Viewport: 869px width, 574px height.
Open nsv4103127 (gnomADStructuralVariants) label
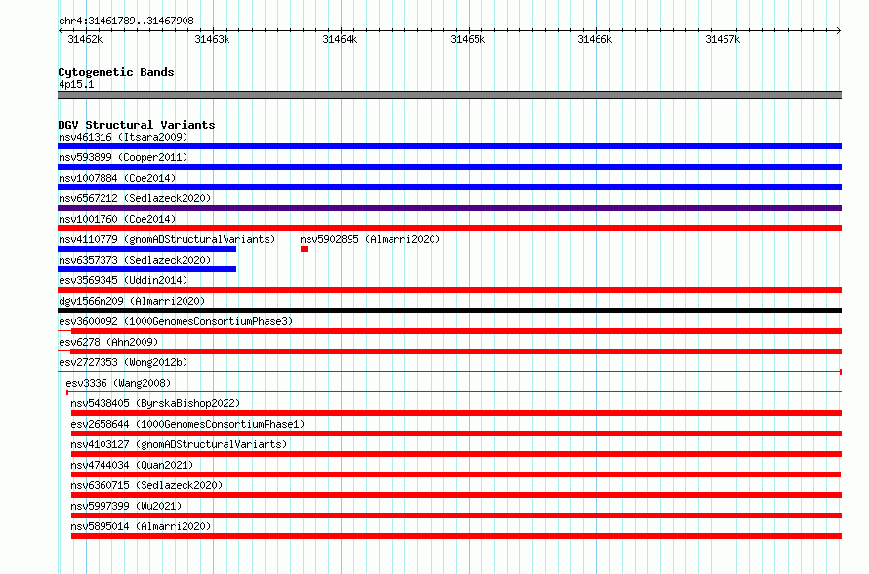coord(179,444)
